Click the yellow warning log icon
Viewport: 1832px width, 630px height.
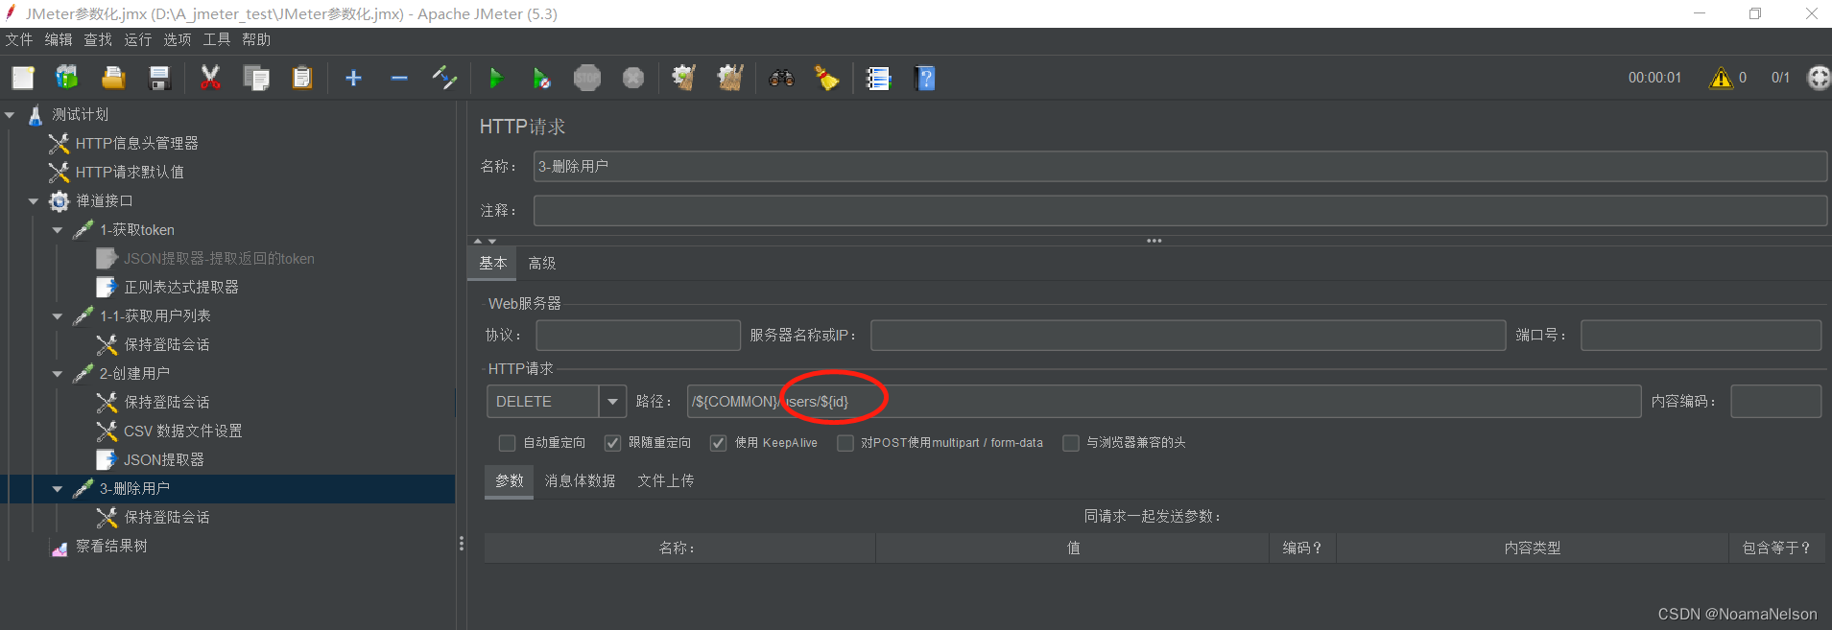[1721, 78]
